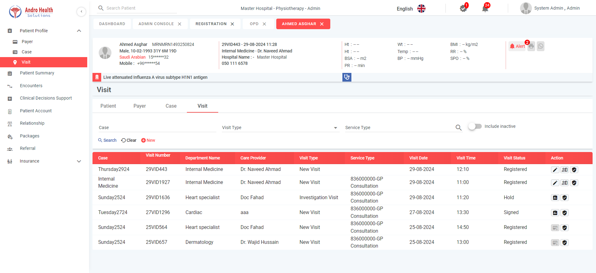Viewport: 596px width, 273px height.
Task: Click the search magnifier in Service Type field
Action: coord(458,128)
